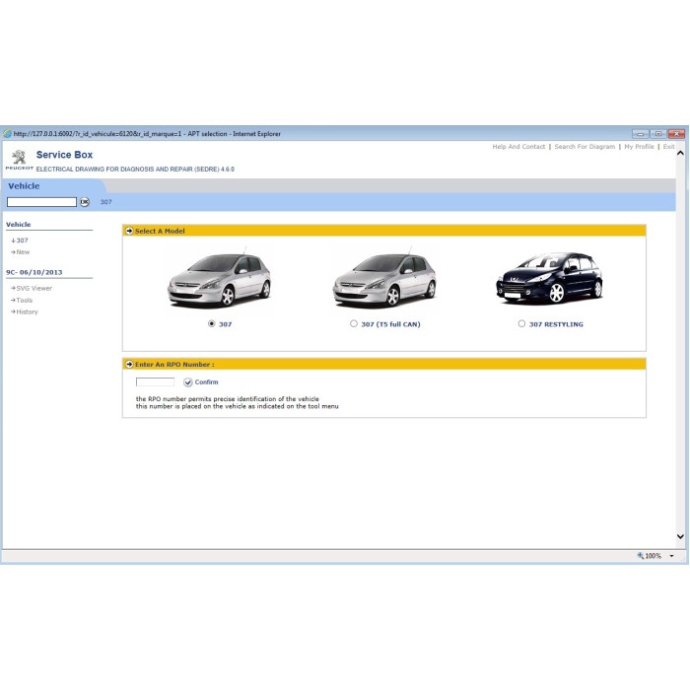Click the scrollbar up arrow
This screenshot has width=690, height=690.
[680, 153]
